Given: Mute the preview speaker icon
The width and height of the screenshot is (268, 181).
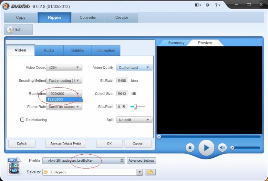Looking at the screenshot, I should tap(222, 148).
